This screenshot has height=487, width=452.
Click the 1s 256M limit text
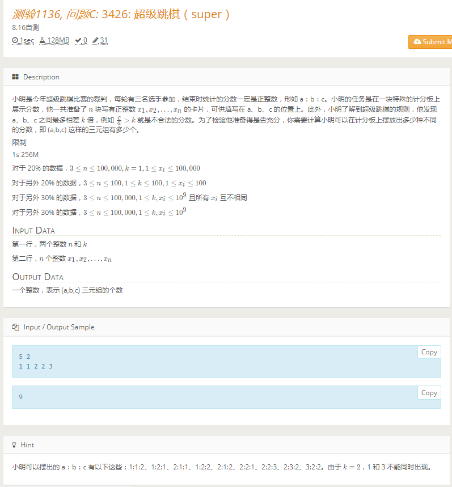pyautogui.click(x=25, y=155)
